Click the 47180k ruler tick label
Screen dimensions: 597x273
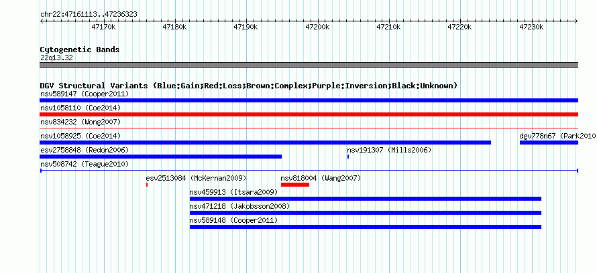point(175,27)
